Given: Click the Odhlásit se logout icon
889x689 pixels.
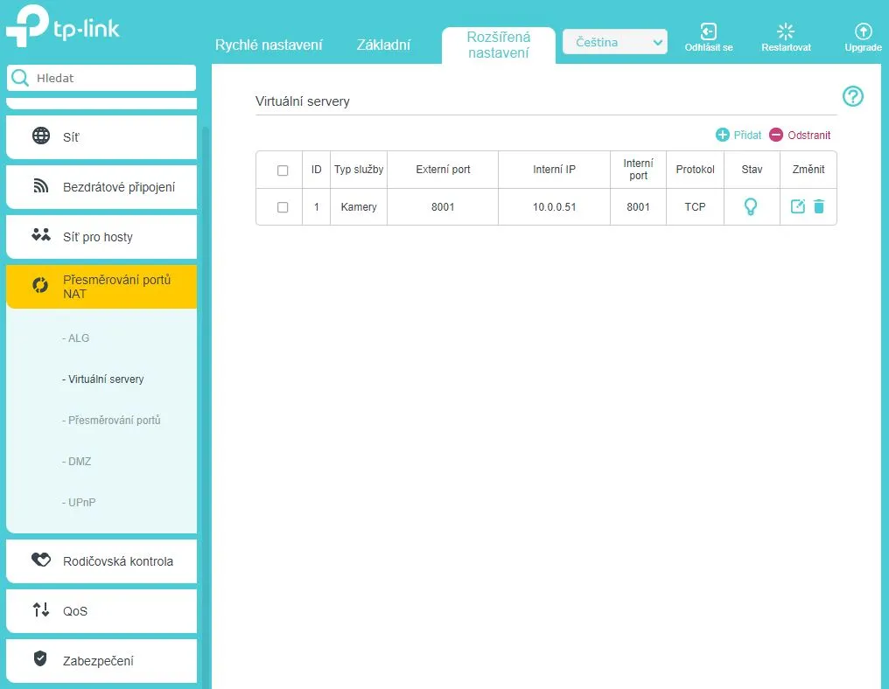Looking at the screenshot, I should [x=709, y=32].
